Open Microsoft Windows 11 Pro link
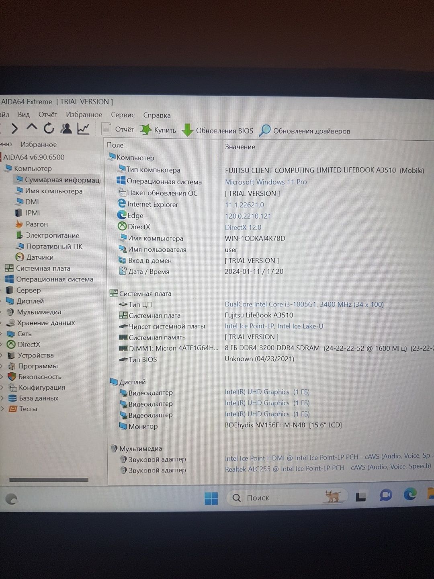Viewport: 434px width, 579px height. [266, 182]
